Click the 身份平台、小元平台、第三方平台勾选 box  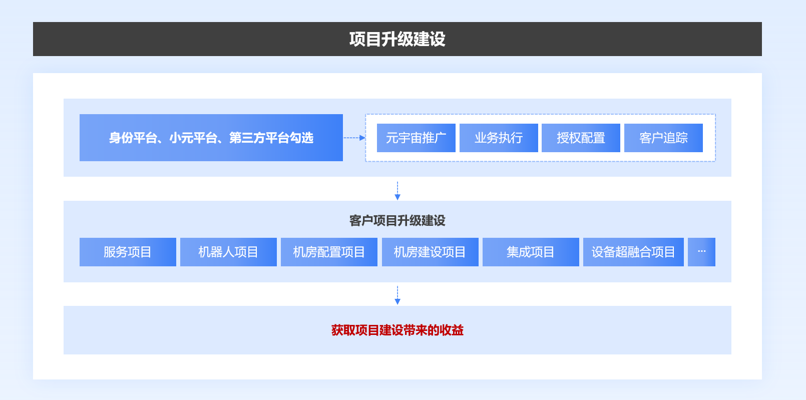coord(211,138)
